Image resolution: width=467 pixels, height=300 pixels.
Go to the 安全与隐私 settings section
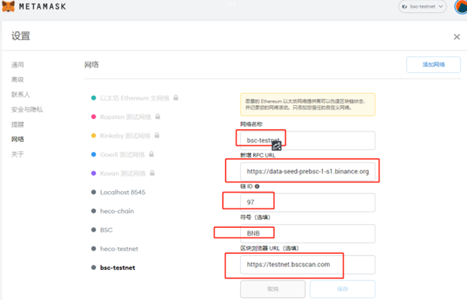[27, 110]
